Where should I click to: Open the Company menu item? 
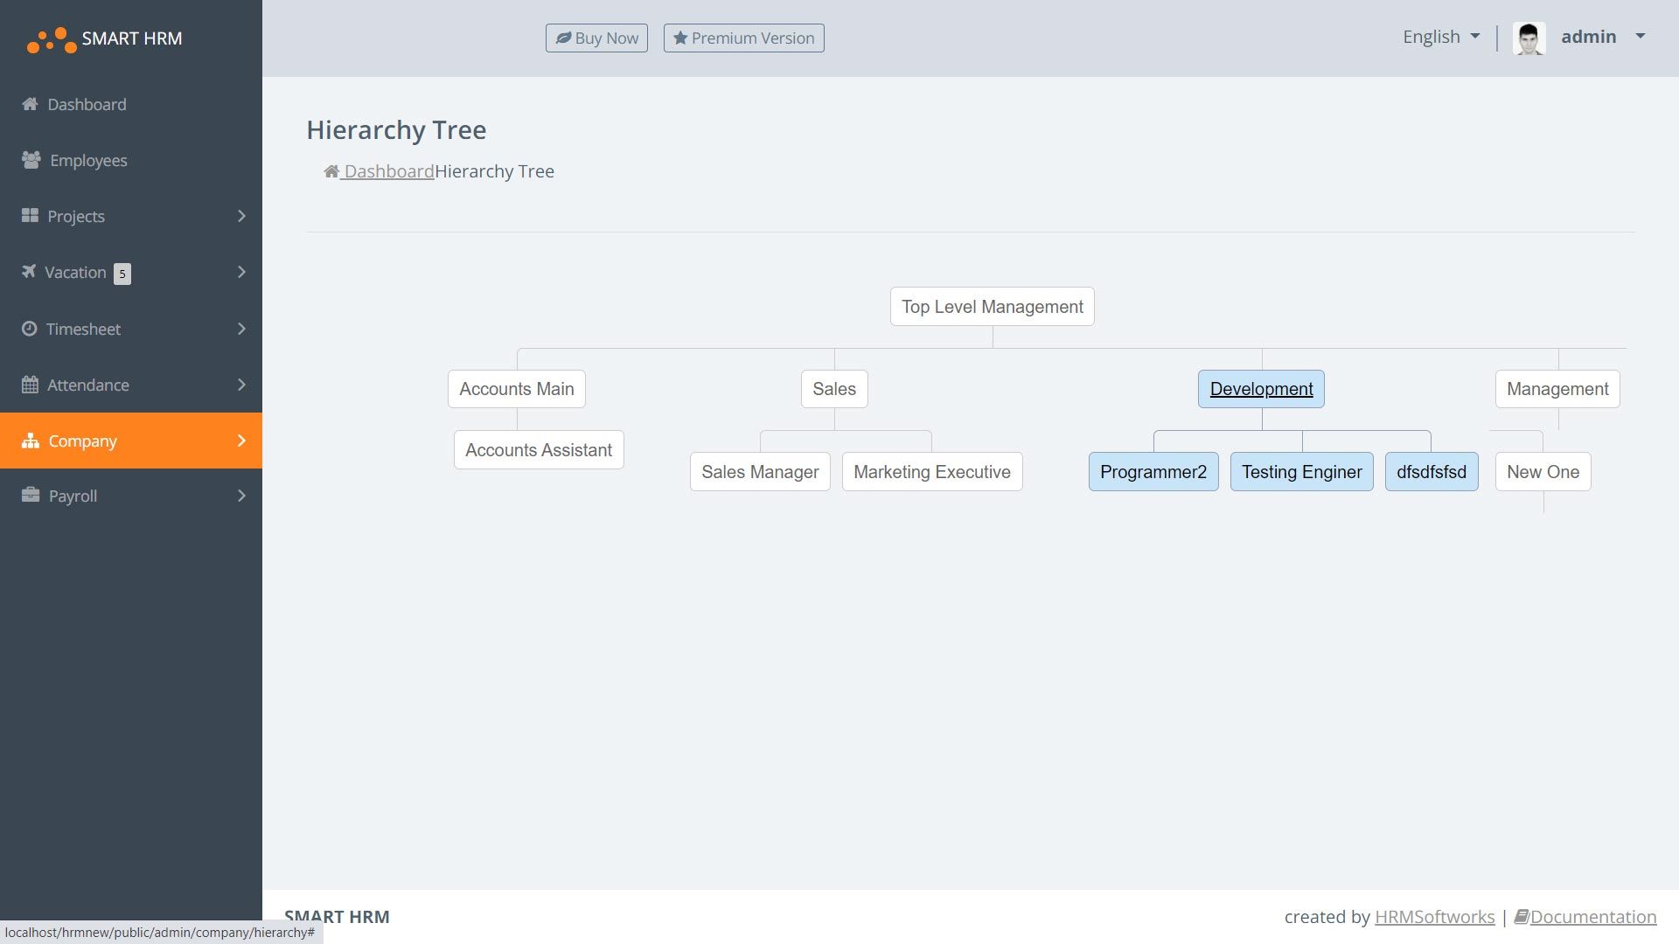pos(82,441)
